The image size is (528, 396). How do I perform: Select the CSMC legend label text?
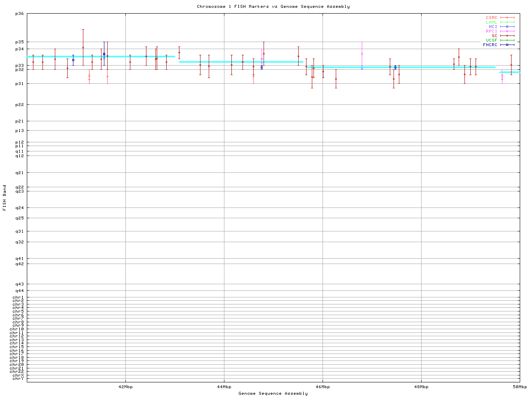click(x=492, y=18)
